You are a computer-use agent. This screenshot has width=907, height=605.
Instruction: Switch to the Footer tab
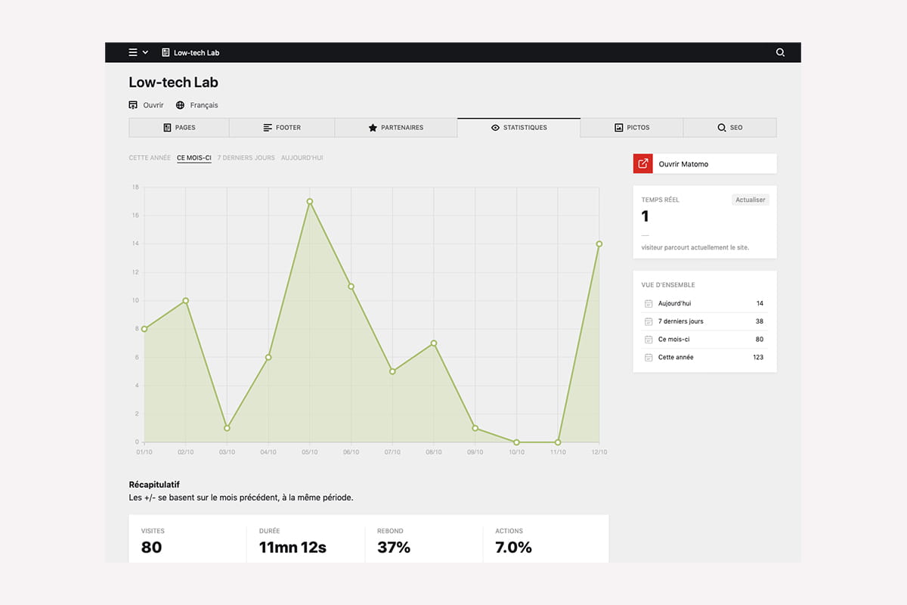pyautogui.click(x=282, y=128)
